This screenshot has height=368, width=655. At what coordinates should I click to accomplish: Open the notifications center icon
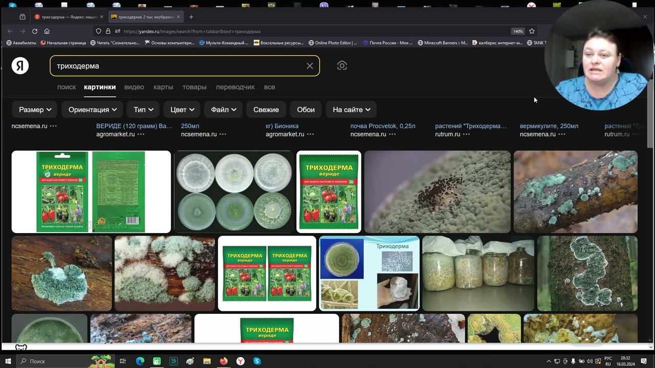point(644,361)
